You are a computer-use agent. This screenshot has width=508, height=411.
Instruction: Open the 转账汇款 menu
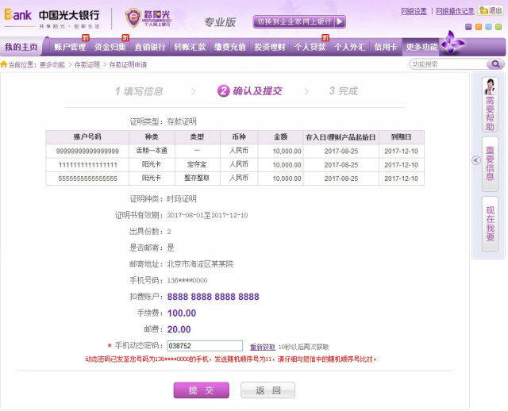pos(190,47)
